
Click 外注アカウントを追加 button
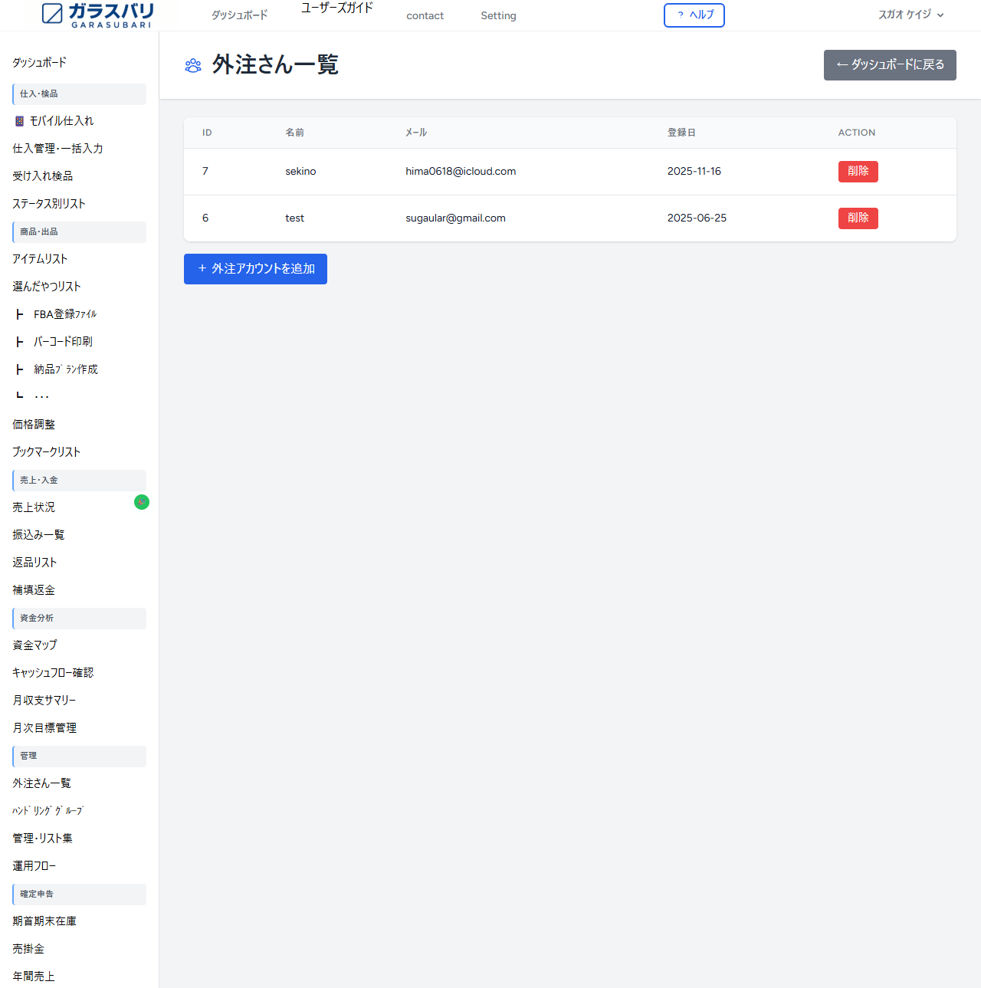[255, 269]
